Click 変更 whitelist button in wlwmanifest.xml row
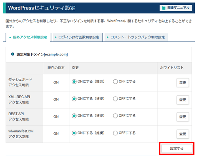The width and height of the screenshot is (198, 156). tap(183, 134)
